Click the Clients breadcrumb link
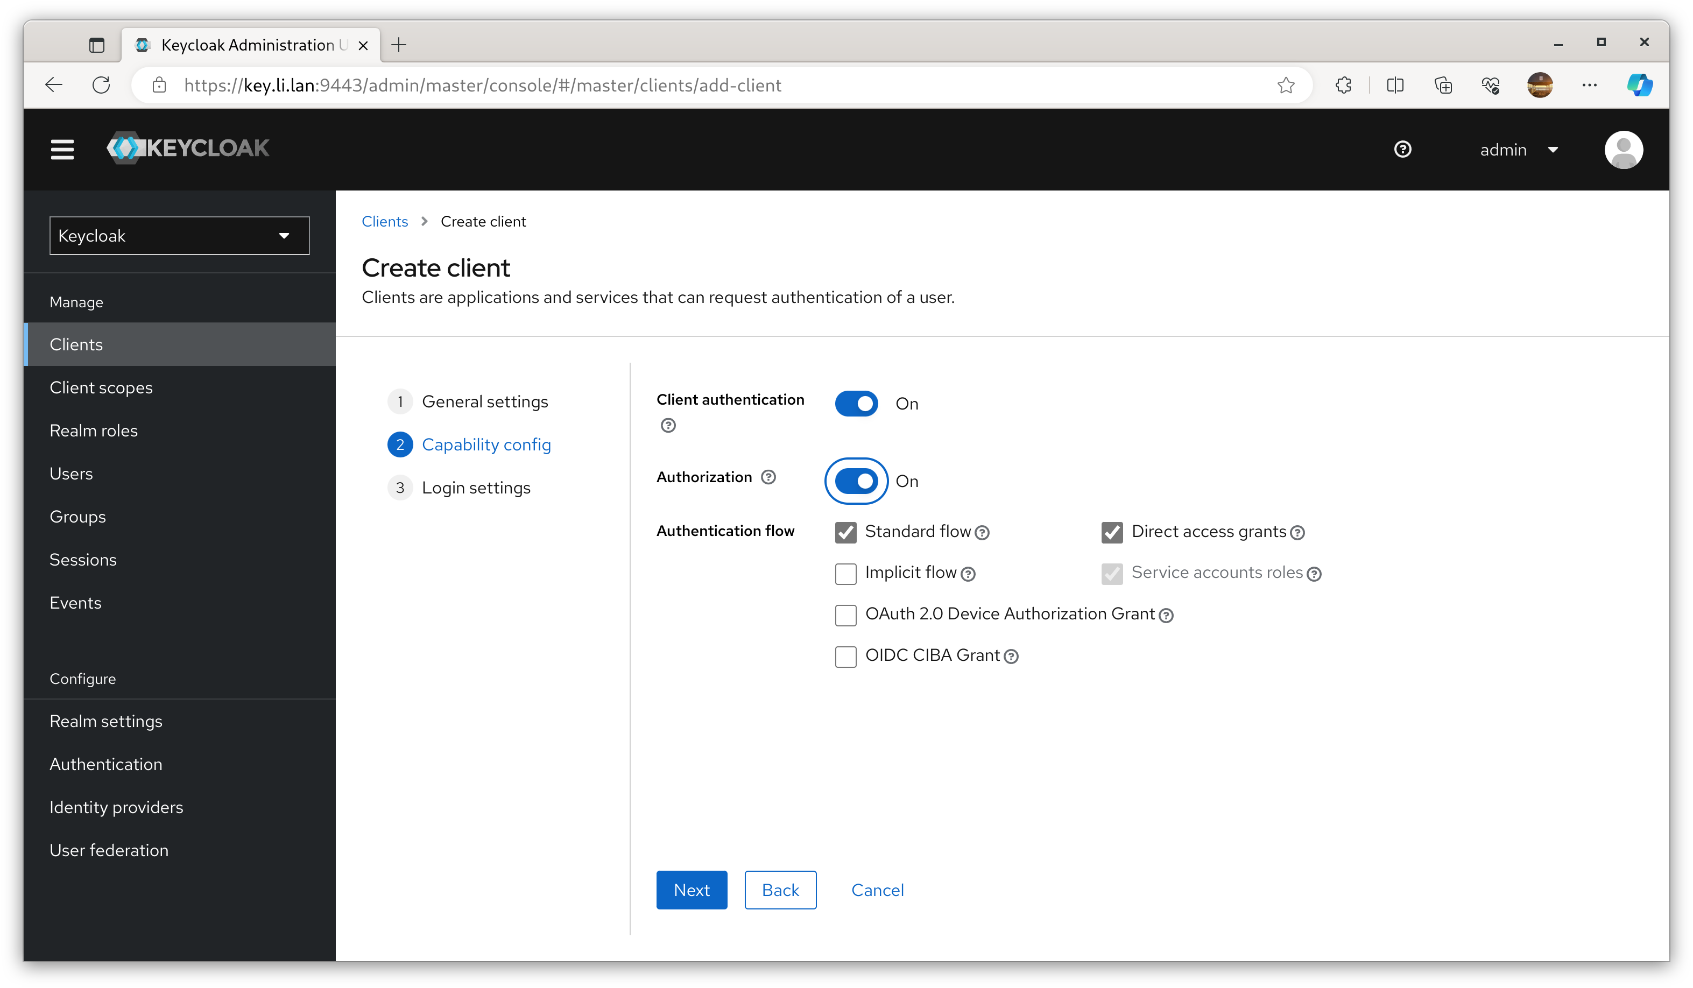The width and height of the screenshot is (1693, 988). coord(384,222)
